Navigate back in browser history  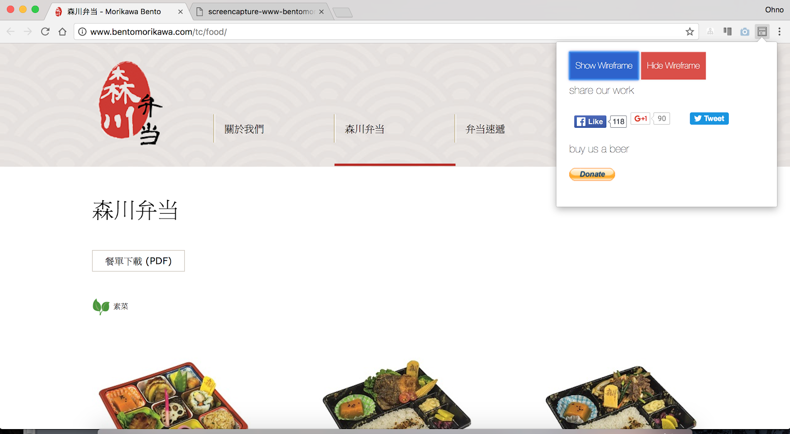(x=10, y=32)
